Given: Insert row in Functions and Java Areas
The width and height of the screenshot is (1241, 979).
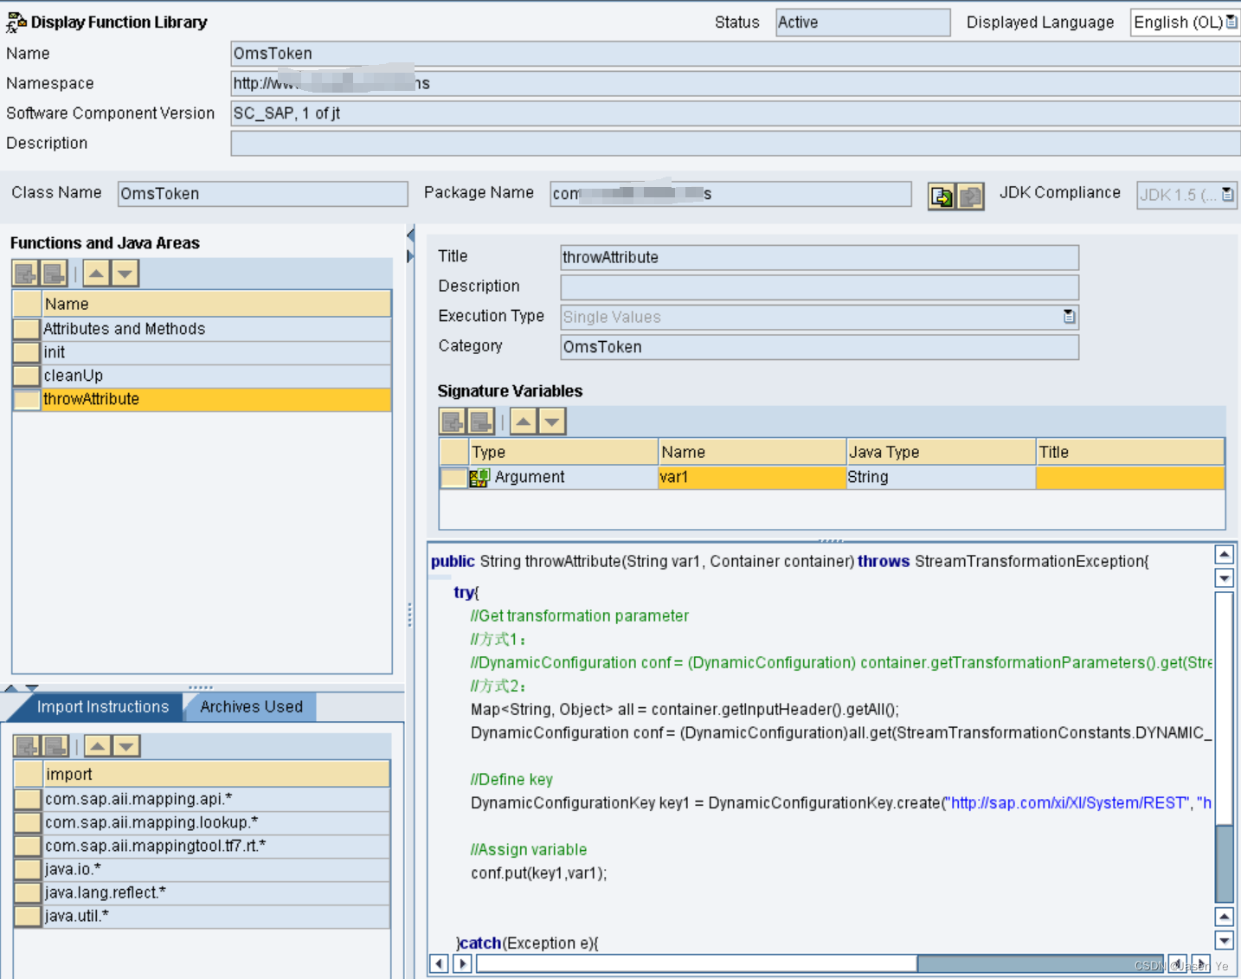Looking at the screenshot, I should point(25,274).
